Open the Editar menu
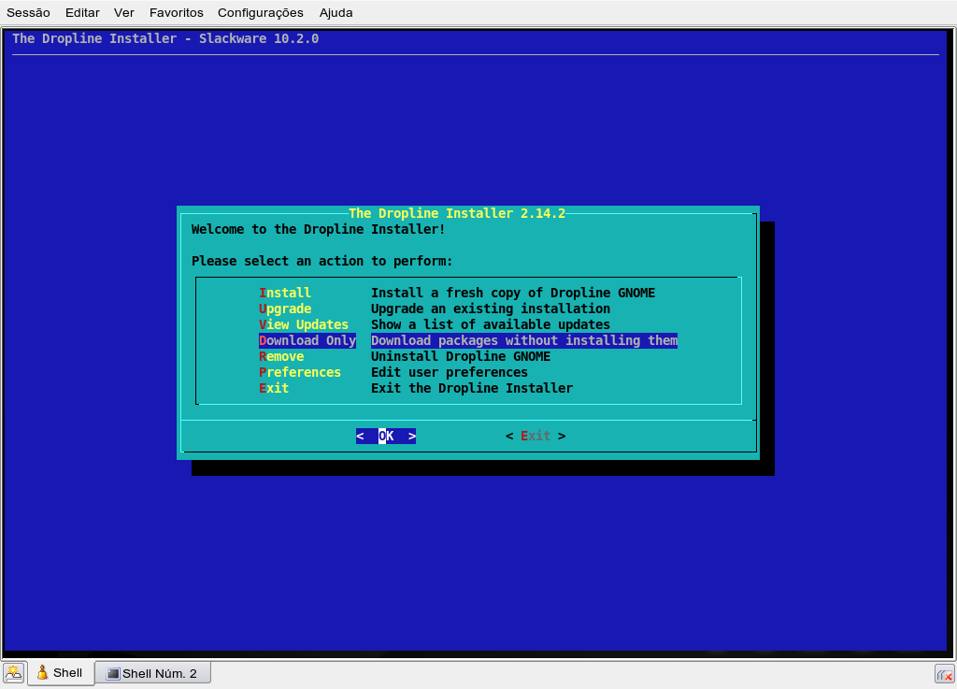957x689 pixels. [82, 12]
